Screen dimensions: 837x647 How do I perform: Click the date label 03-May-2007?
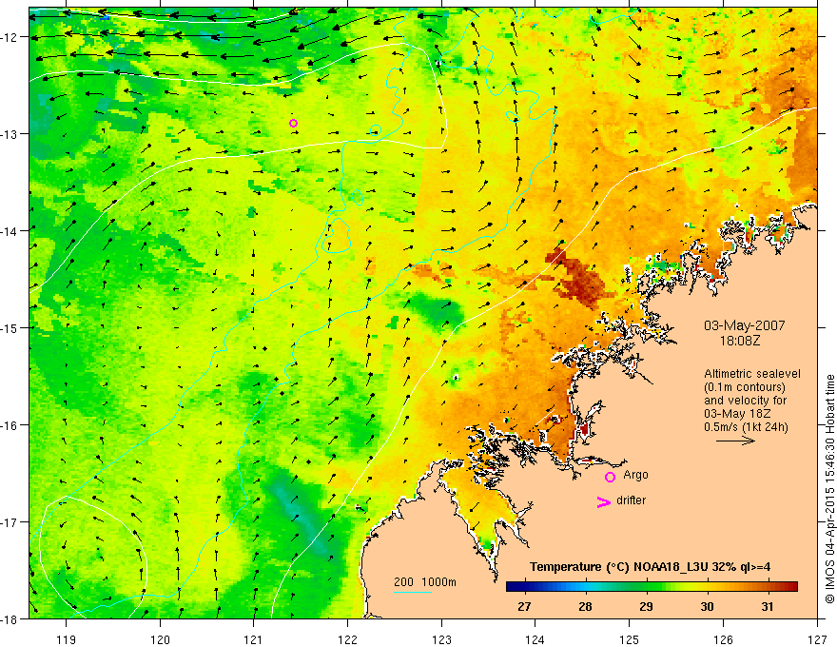(x=744, y=325)
